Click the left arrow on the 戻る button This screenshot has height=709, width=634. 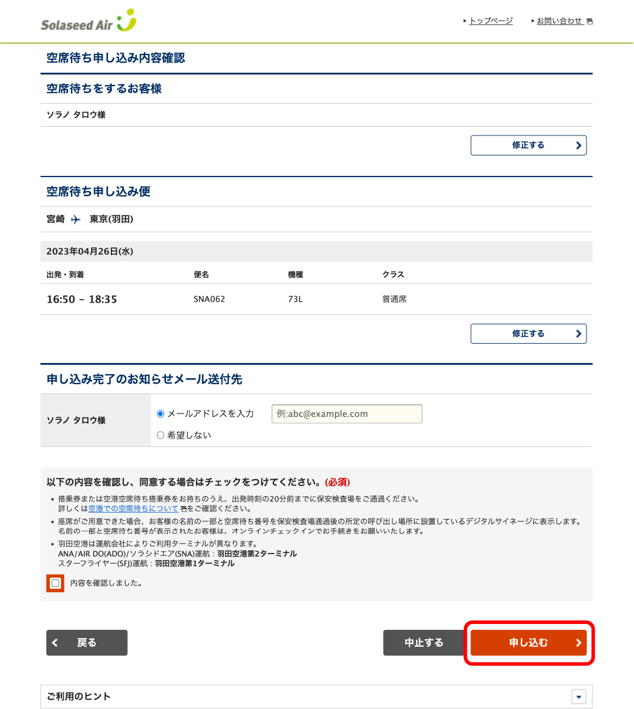pyautogui.click(x=55, y=643)
